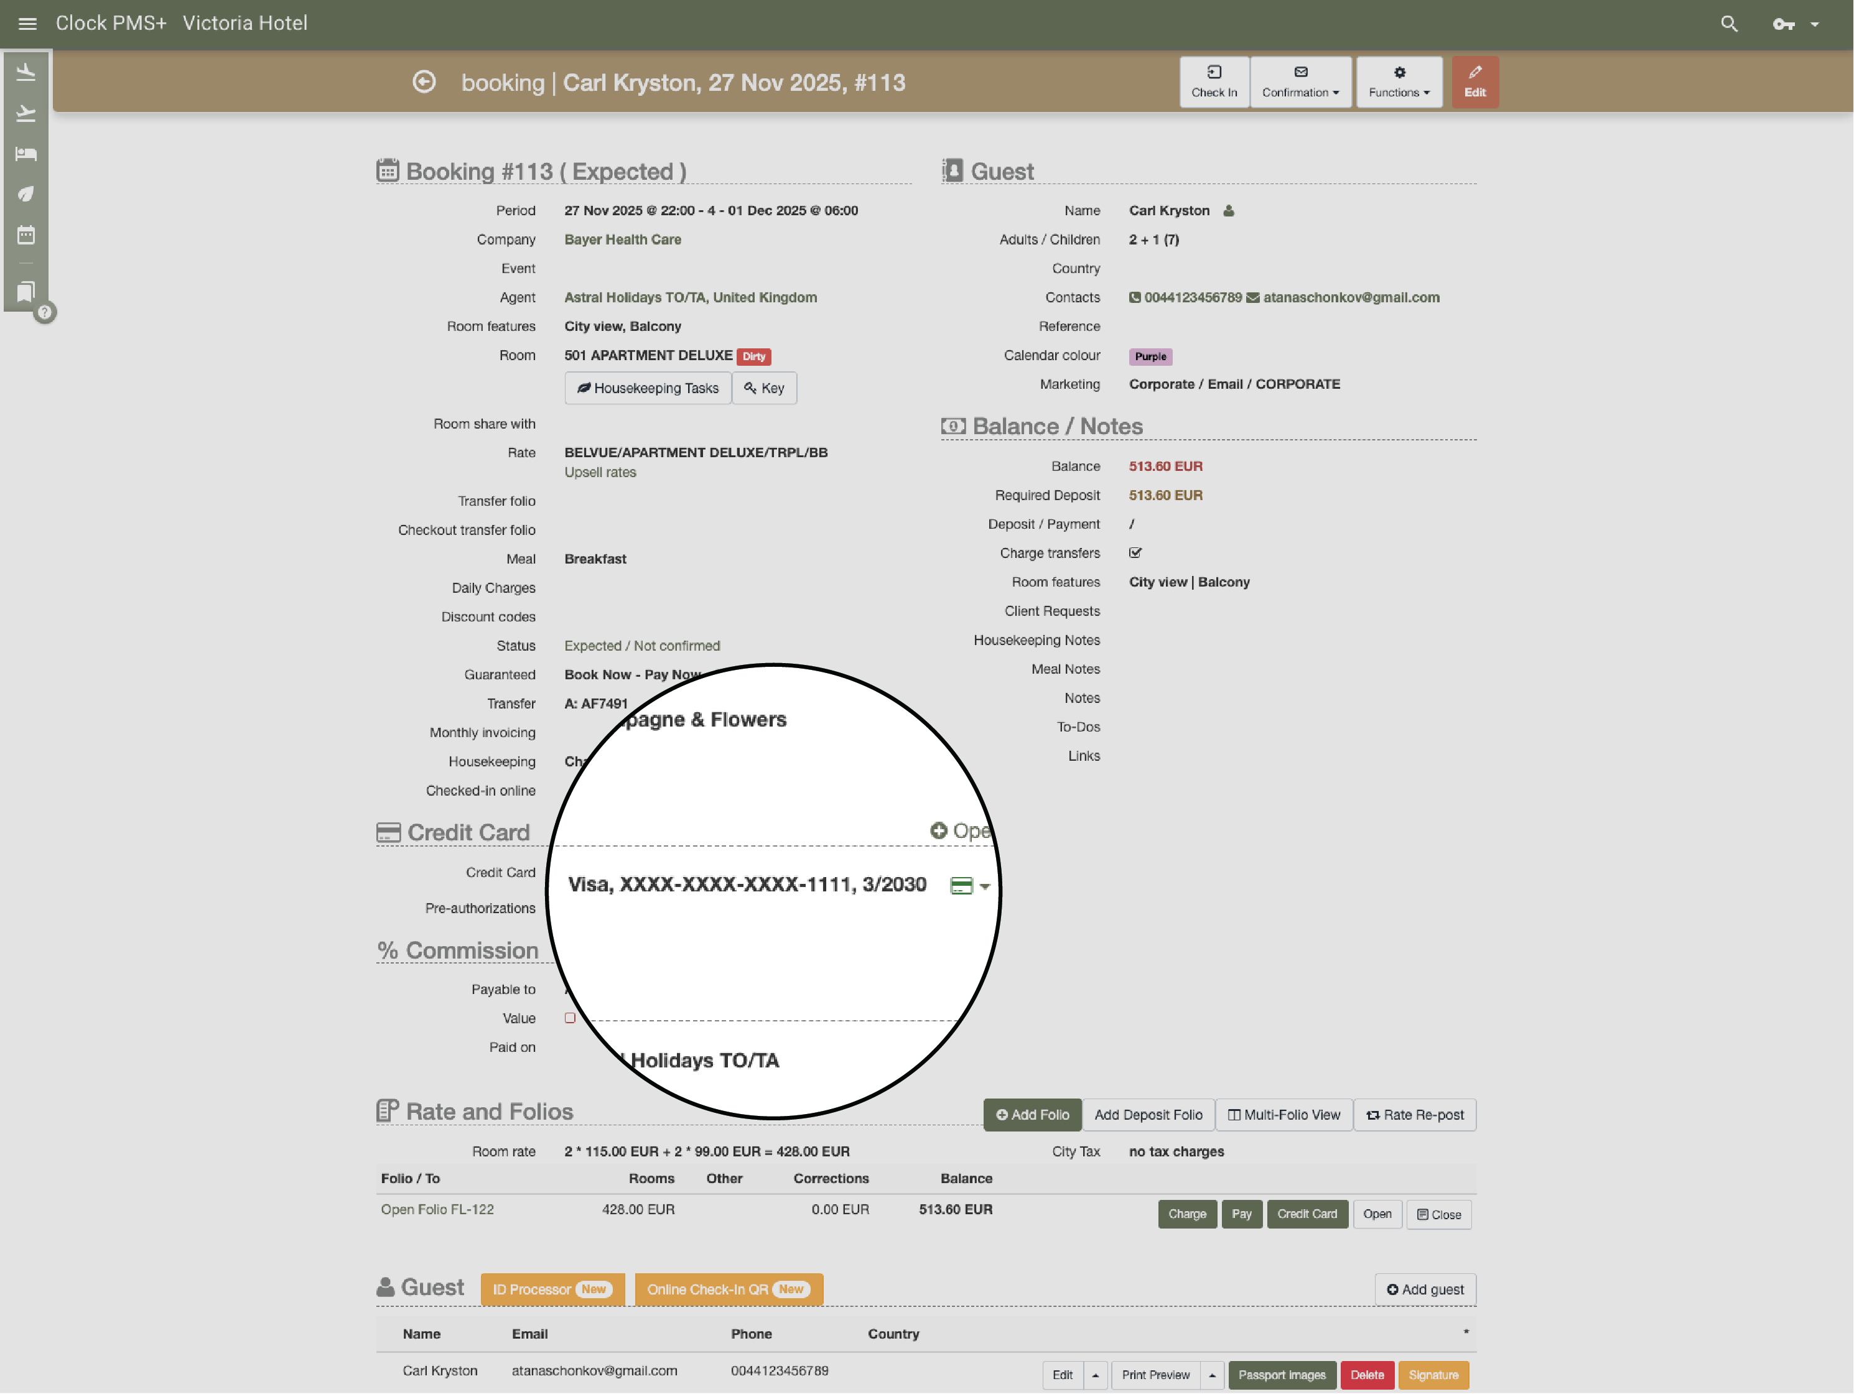Image resolution: width=1854 pixels, height=1394 pixels.
Task: Click the help question mark badge
Action: pos(45,313)
